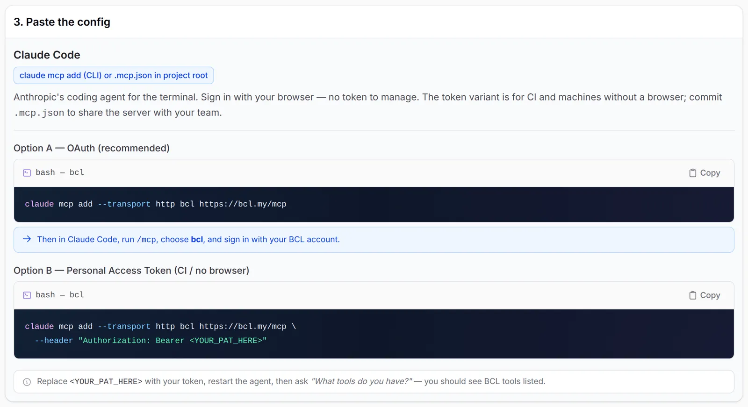The width and height of the screenshot is (748, 407).
Task: Click the terminal icon in Option A code header
Action: pyautogui.click(x=27, y=173)
